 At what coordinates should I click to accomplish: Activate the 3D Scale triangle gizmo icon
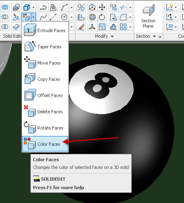click(92, 26)
